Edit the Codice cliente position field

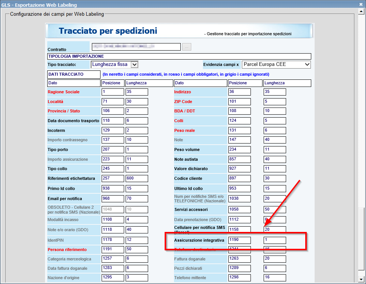[240, 179]
